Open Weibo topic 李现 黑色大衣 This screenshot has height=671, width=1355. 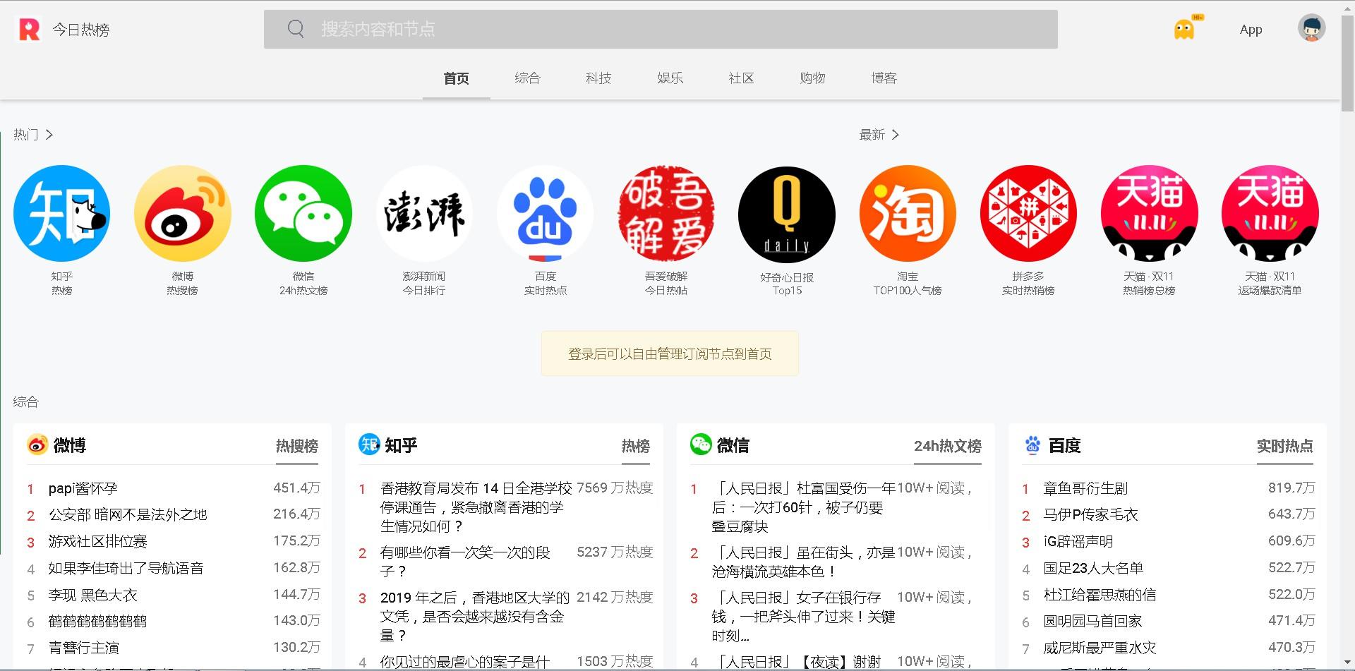click(92, 595)
